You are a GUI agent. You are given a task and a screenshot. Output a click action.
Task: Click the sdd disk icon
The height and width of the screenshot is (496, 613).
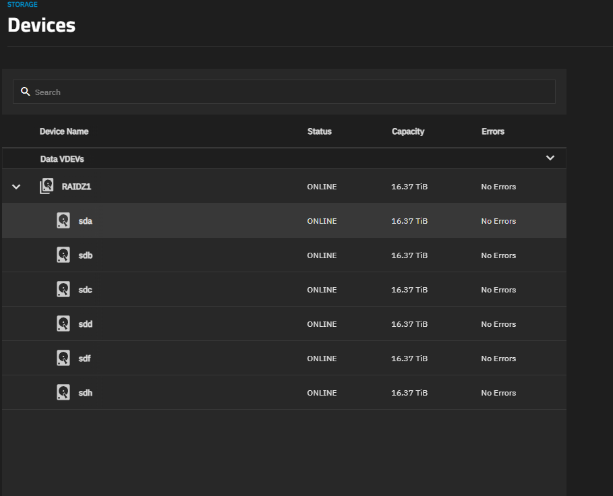(63, 324)
